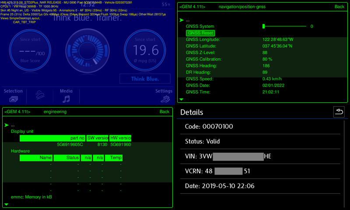Open the Selection cards icon
The width and height of the screenshot is (350, 210).
(x=14, y=99)
